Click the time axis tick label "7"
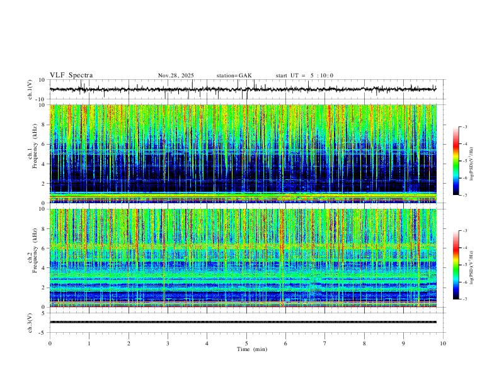Screen dimensions: 499x385 click(x=325, y=343)
